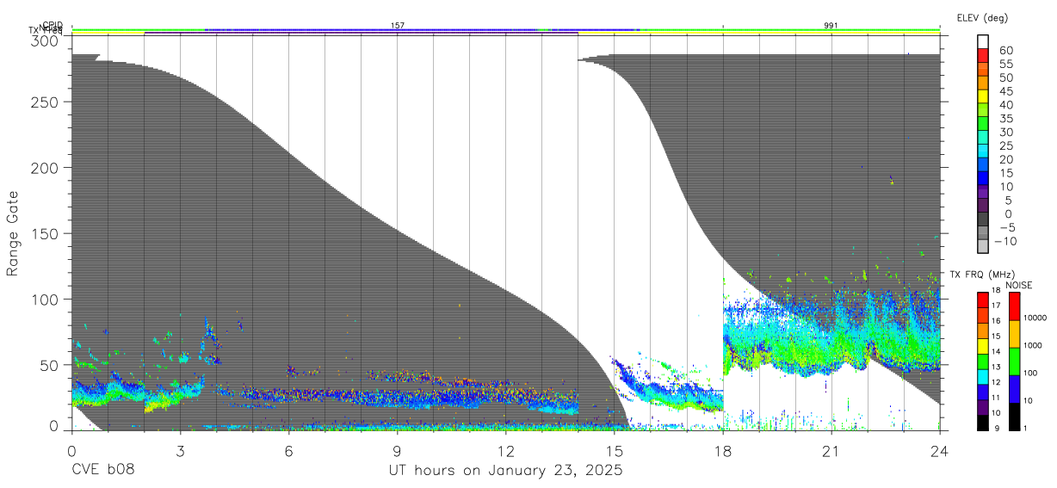This screenshot has width=1057, height=488.
Task: Click the '150' range gate tick label
Action: point(46,233)
